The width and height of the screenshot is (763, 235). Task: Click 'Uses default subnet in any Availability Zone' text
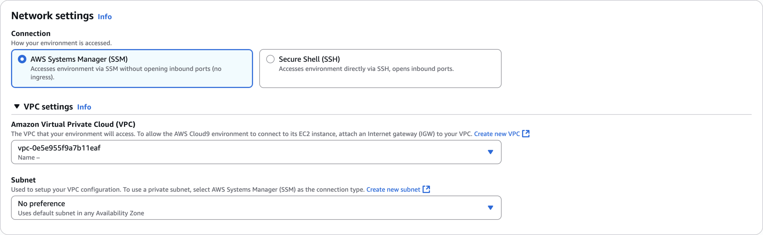click(x=81, y=213)
